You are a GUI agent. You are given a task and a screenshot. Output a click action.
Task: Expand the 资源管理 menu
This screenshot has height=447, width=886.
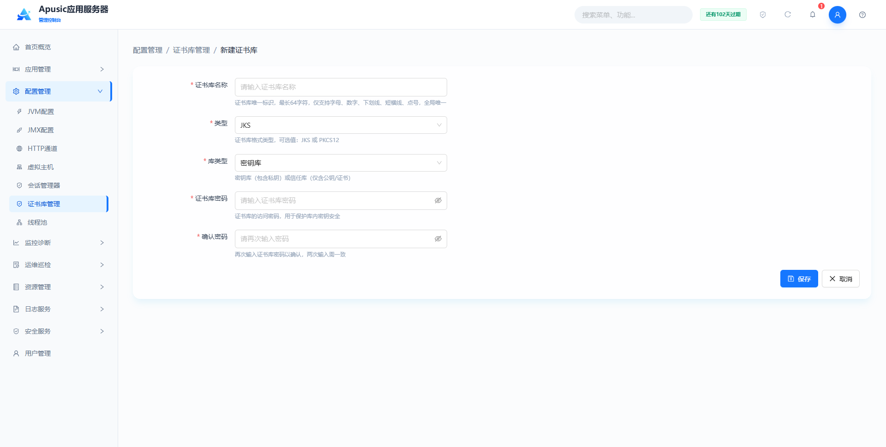pyautogui.click(x=59, y=287)
